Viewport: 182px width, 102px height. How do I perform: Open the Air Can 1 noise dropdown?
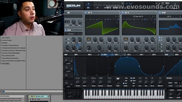tap(71, 34)
